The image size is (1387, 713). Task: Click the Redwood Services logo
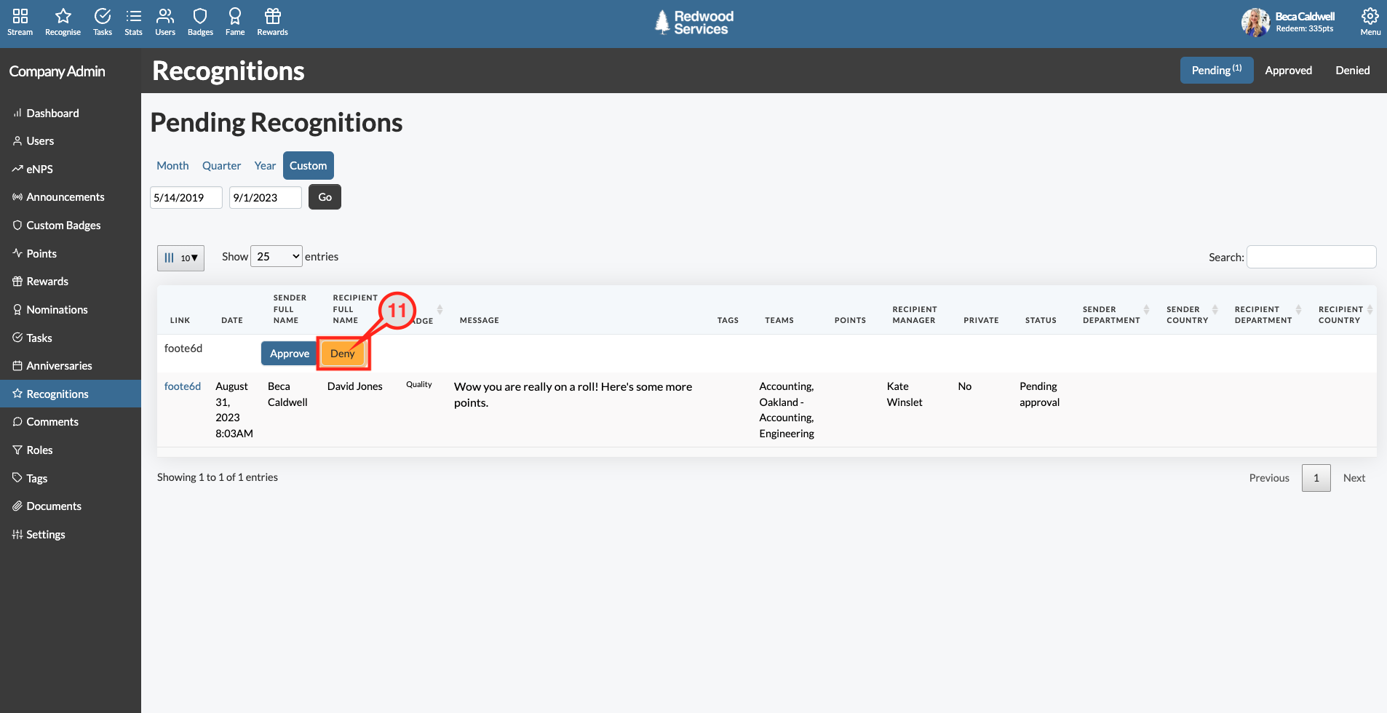coord(692,22)
